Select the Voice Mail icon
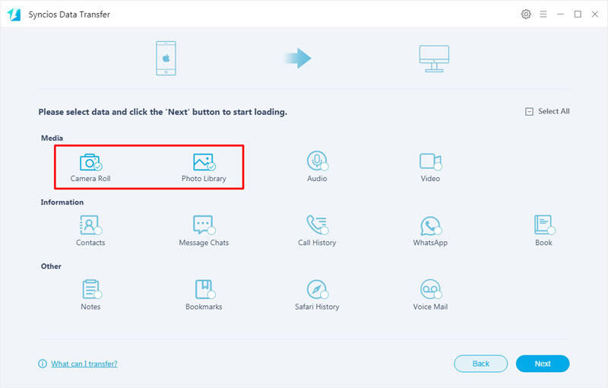This screenshot has height=388, width=608. pos(430,289)
